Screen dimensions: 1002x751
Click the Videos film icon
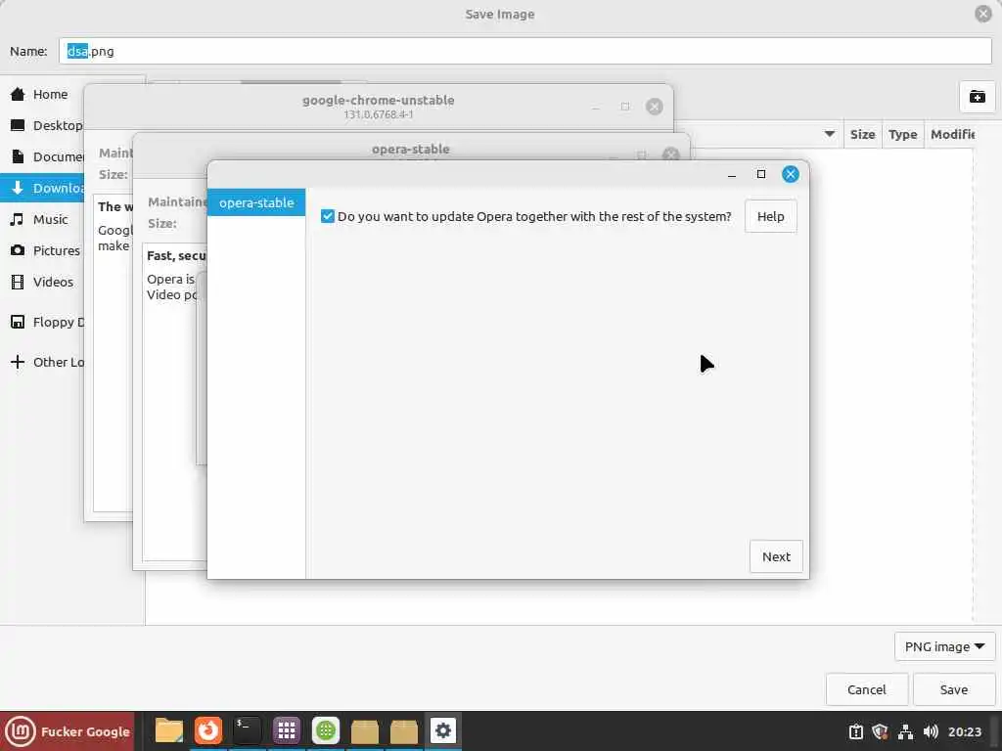(18, 282)
